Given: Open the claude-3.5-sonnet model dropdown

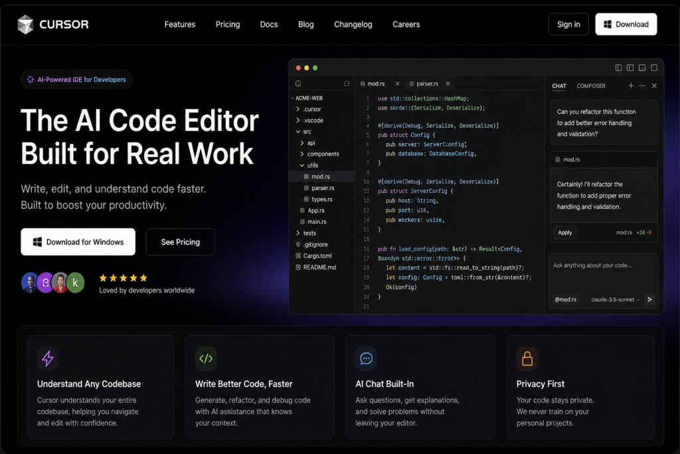Looking at the screenshot, I should coord(615,300).
